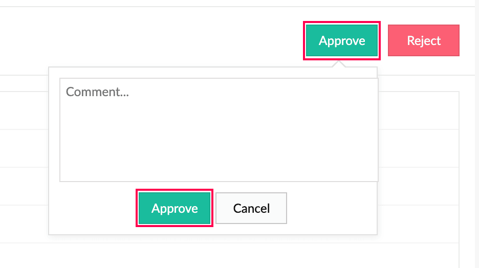
Task: Confirm with Approve next to Cancel
Action: click(x=175, y=208)
